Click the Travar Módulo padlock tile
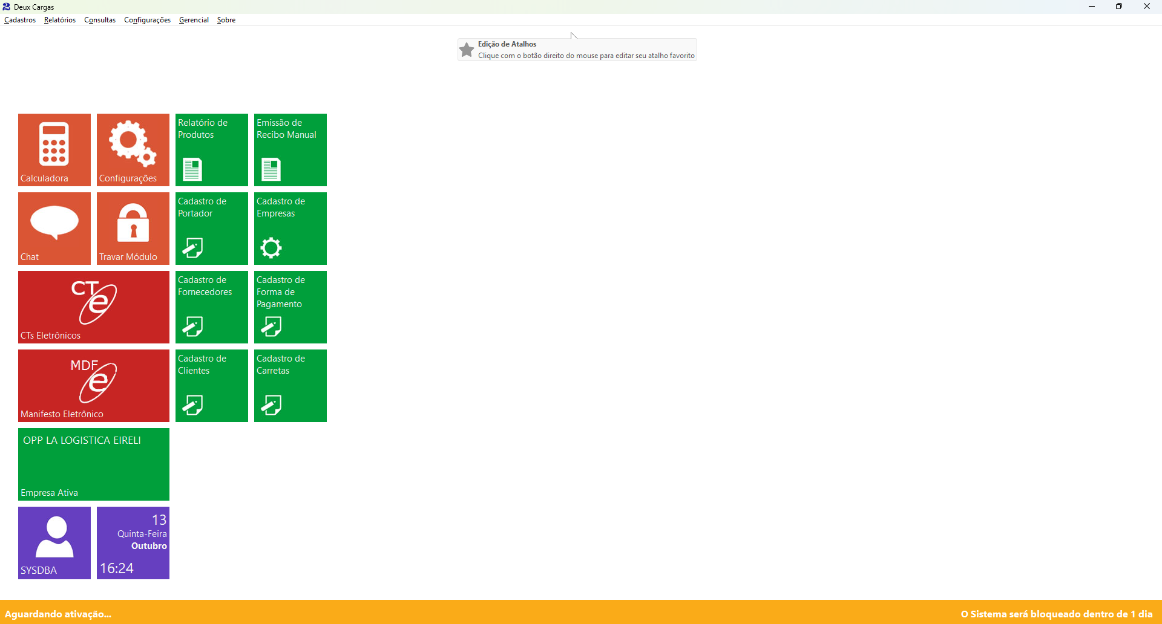Image resolution: width=1162 pixels, height=624 pixels. click(x=133, y=229)
